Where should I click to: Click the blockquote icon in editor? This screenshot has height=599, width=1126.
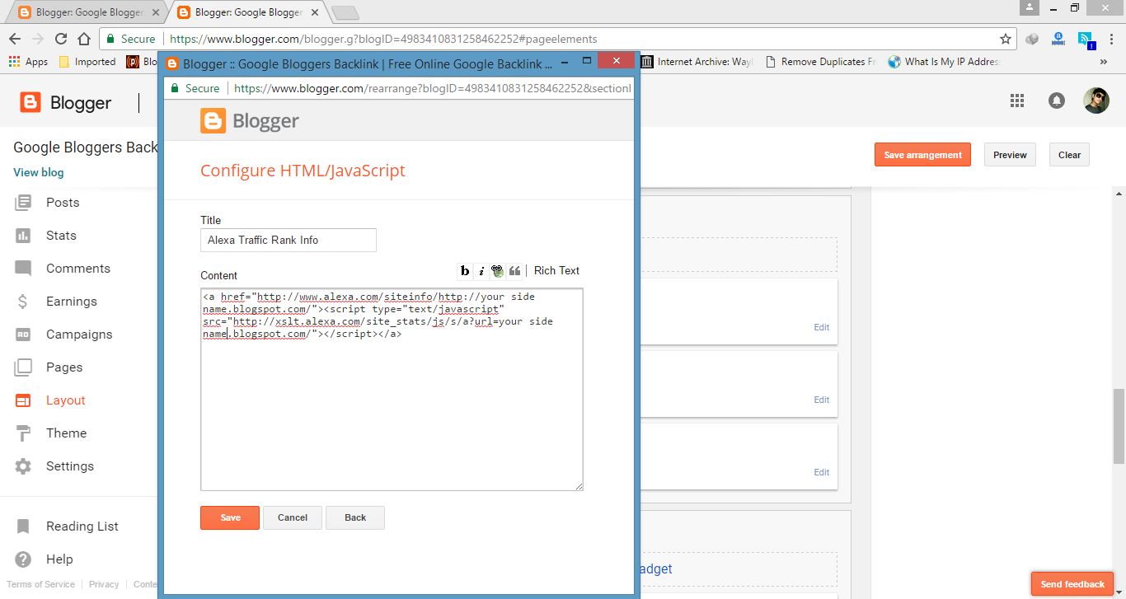[x=514, y=271]
